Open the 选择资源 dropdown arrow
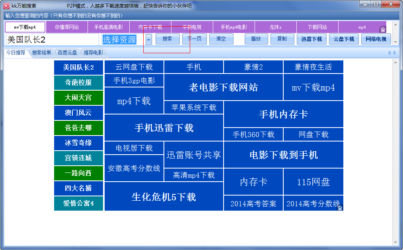The height and width of the screenshot is (250, 403). [x=148, y=39]
